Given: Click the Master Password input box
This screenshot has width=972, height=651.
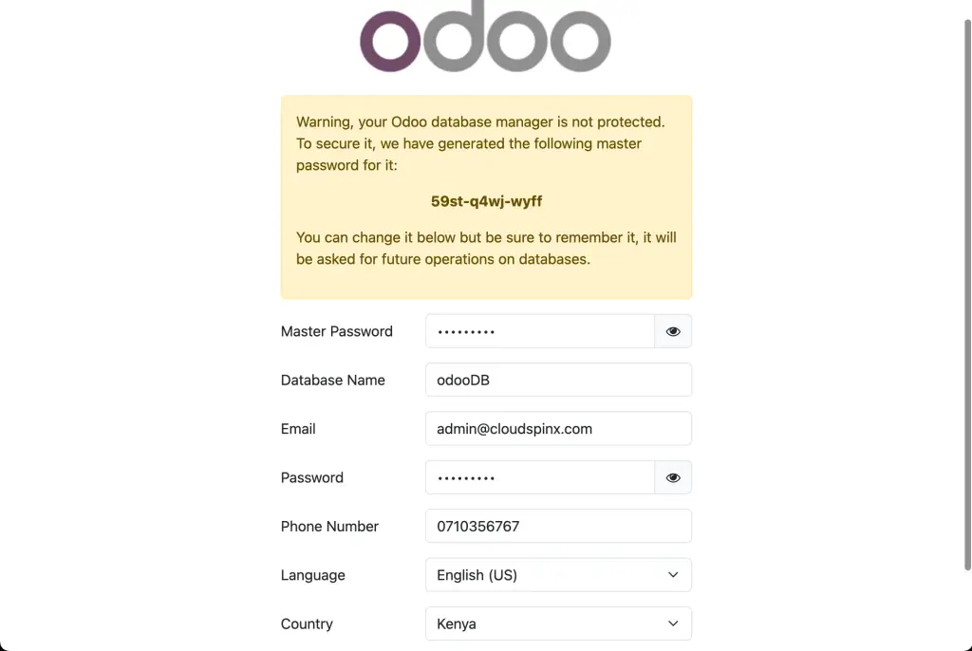Looking at the screenshot, I should (x=539, y=330).
